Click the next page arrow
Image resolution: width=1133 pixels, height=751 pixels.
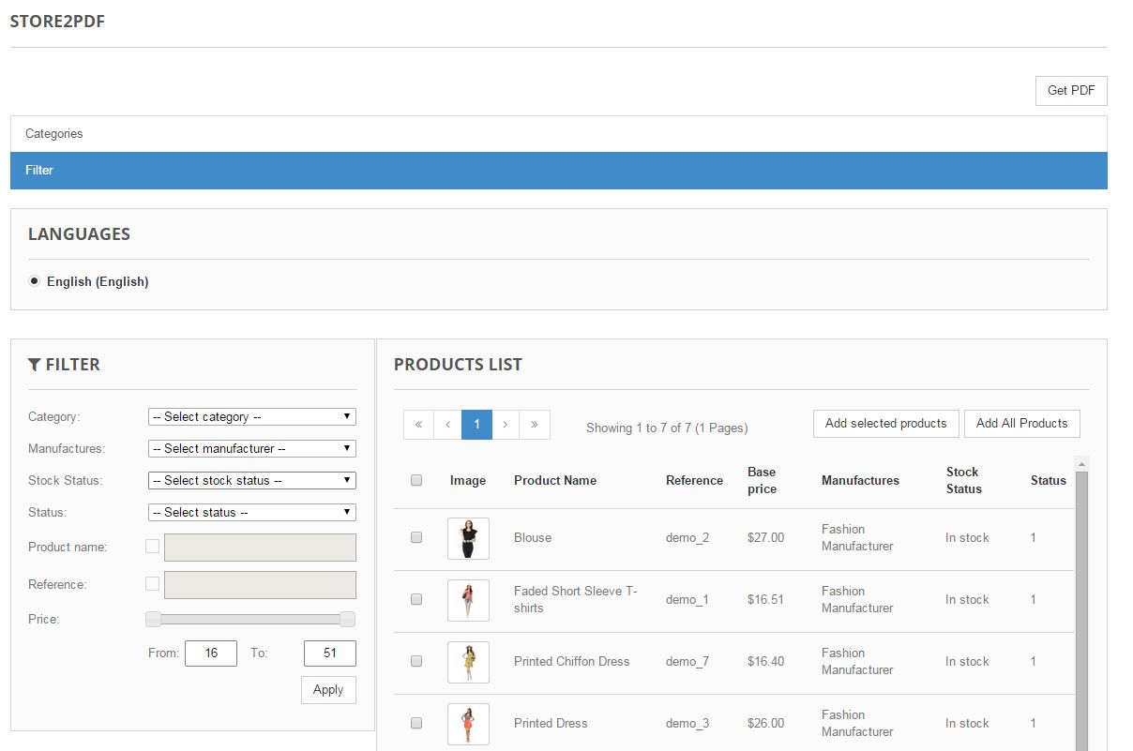pos(506,425)
